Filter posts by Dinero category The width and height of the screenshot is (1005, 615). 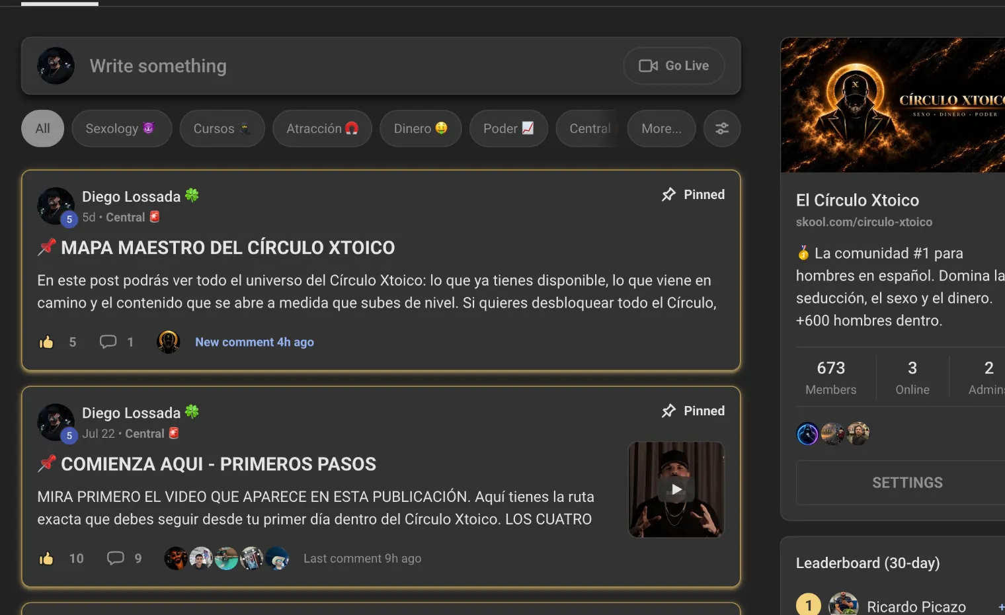pyautogui.click(x=421, y=128)
